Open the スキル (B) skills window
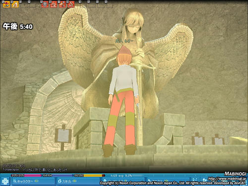The image size is (248, 186). click(78, 181)
